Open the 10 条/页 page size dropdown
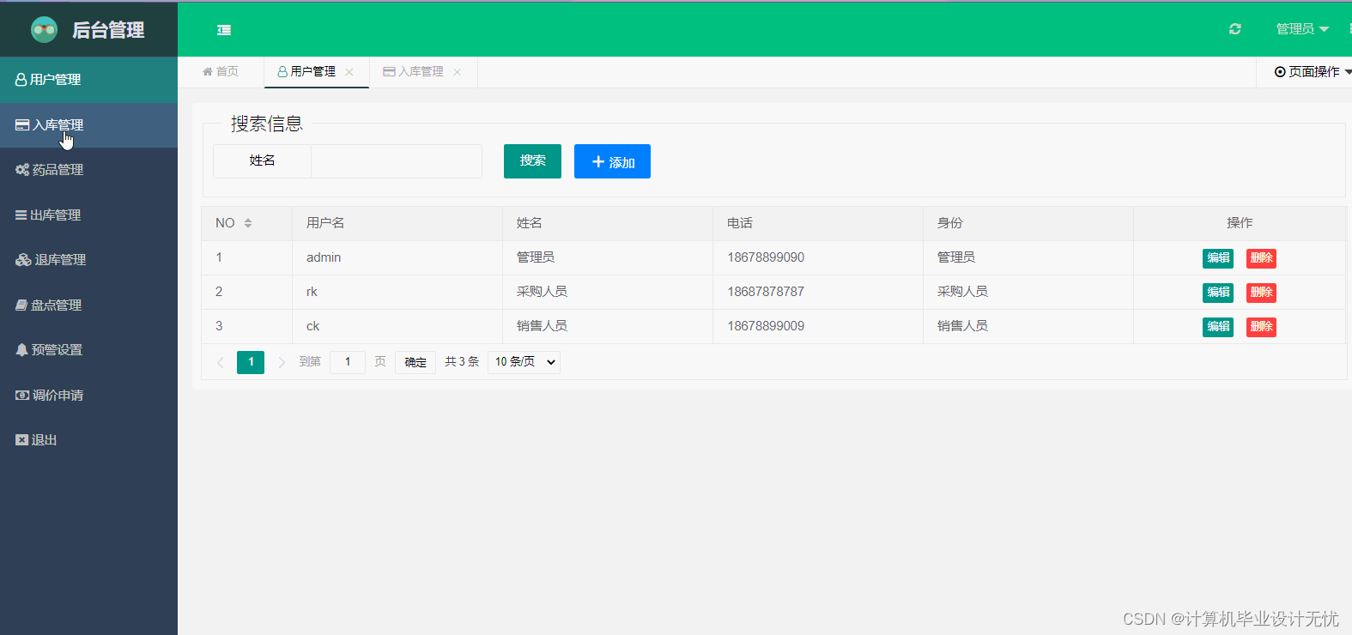 pos(524,362)
